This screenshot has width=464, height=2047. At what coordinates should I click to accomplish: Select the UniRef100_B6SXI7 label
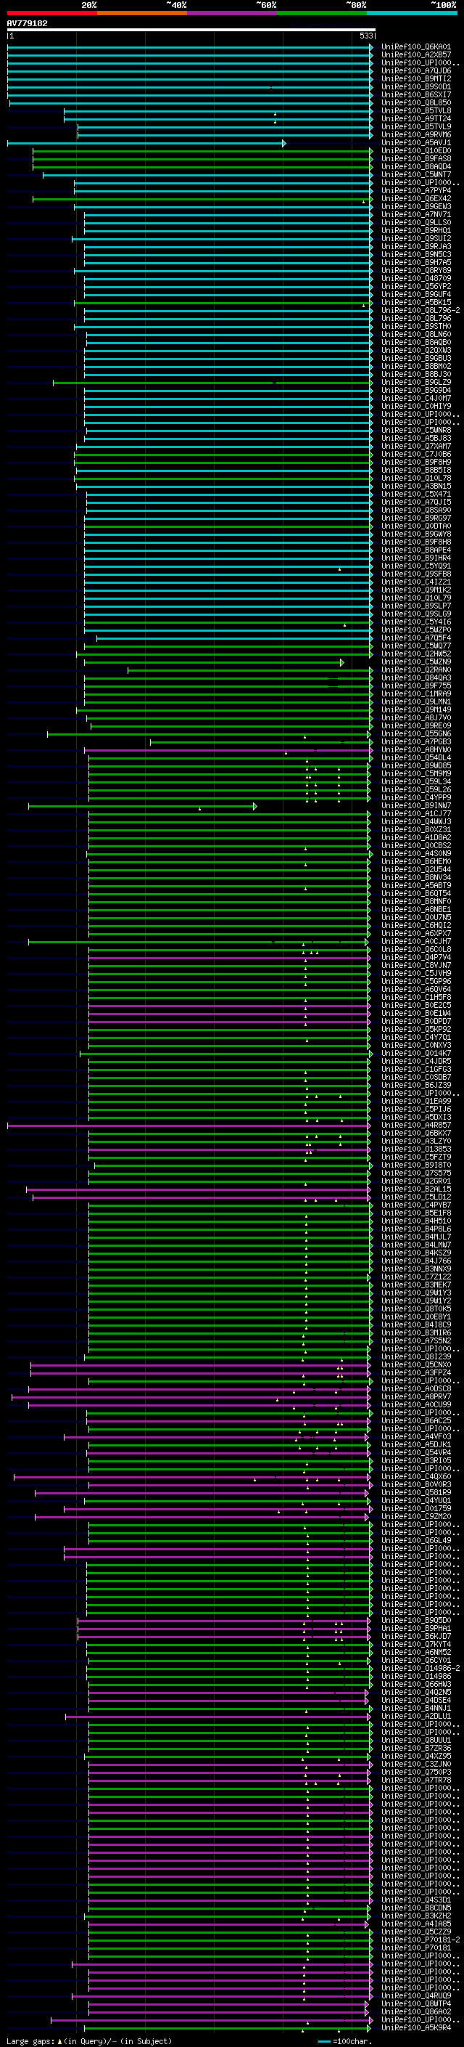pos(416,94)
